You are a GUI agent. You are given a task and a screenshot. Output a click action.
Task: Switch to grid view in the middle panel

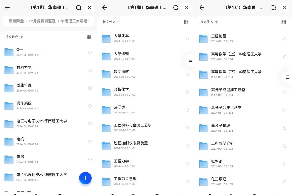(186, 22)
